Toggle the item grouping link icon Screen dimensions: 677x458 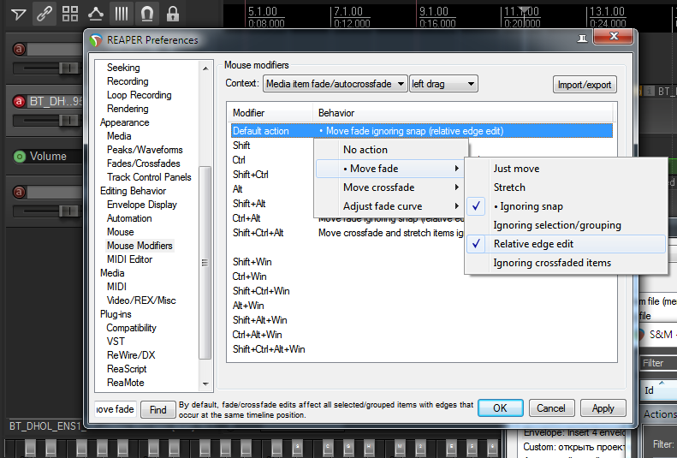coord(44,14)
